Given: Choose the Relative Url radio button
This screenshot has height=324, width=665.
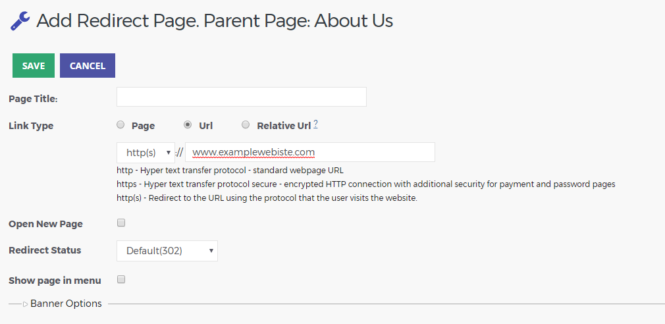Looking at the screenshot, I should (x=246, y=124).
